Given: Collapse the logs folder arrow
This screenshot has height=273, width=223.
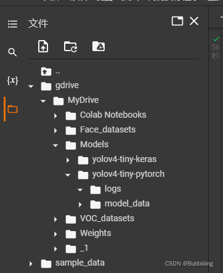Looking at the screenshot, I should (x=80, y=190).
